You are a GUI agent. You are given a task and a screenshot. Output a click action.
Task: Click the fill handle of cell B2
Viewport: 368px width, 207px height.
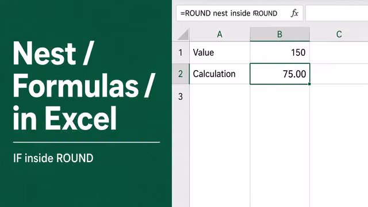click(x=309, y=84)
